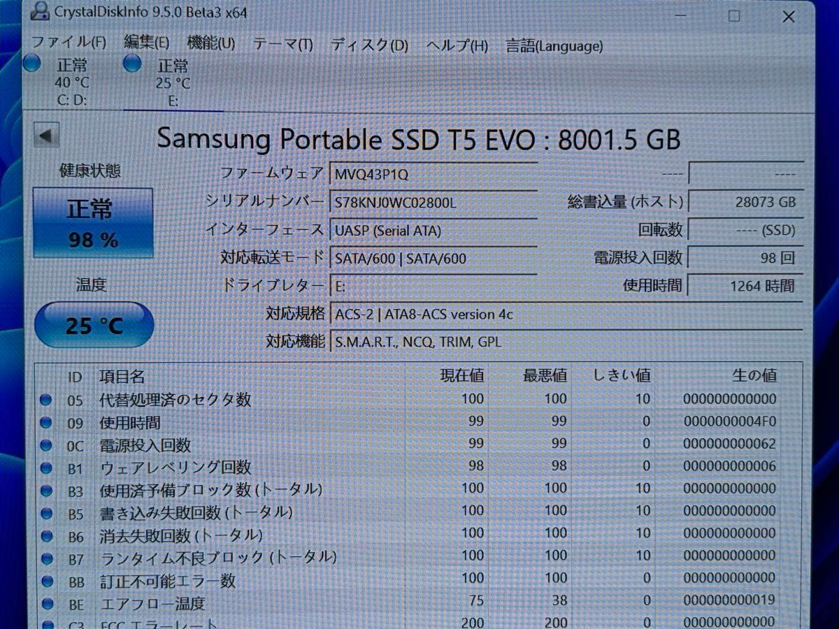Click status dot of row BB
The width and height of the screenshot is (839, 629).
pyautogui.click(x=46, y=581)
